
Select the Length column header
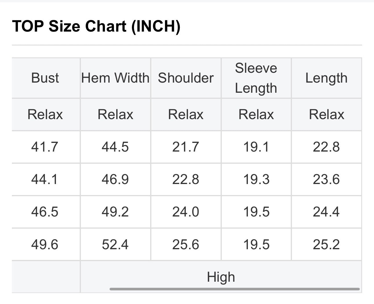(326, 78)
